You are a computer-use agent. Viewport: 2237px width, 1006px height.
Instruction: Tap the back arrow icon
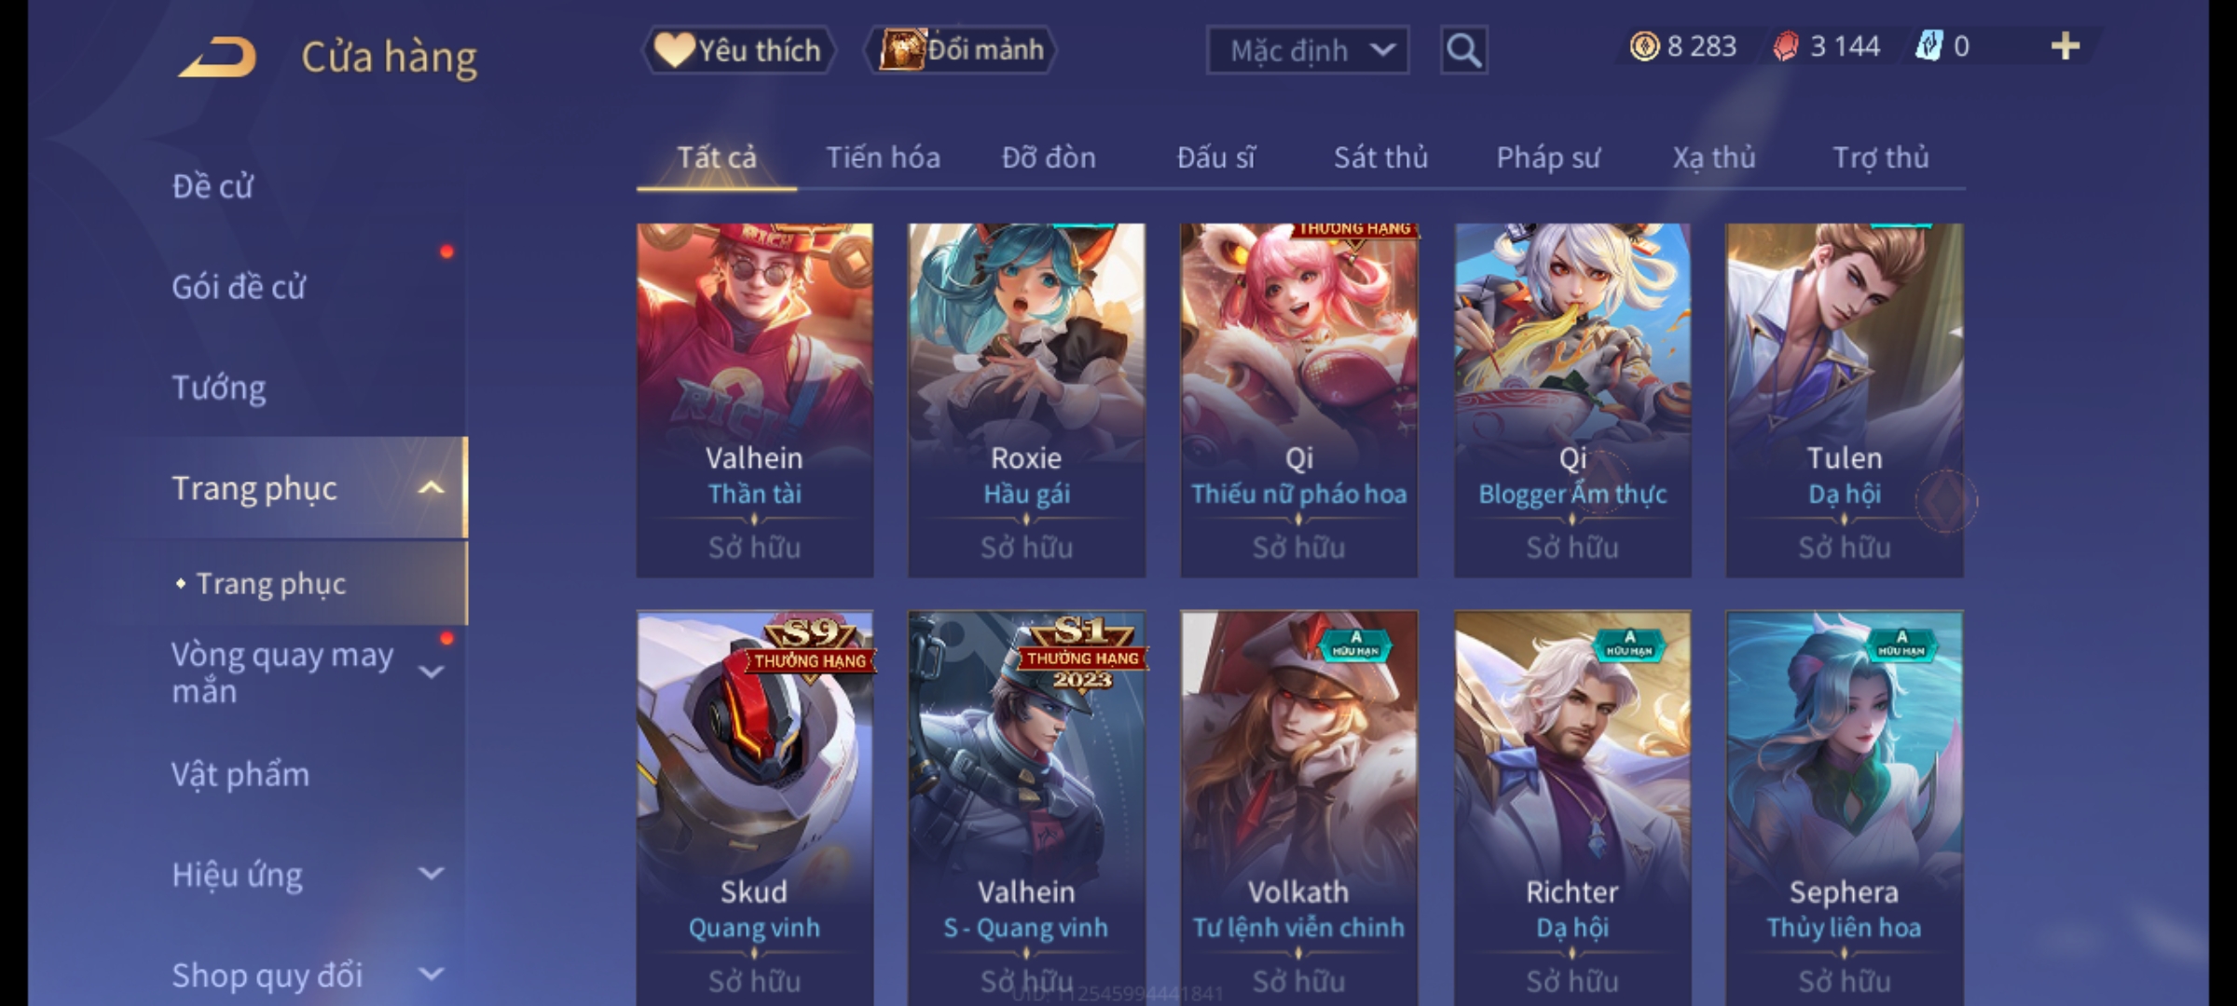[217, 57]
